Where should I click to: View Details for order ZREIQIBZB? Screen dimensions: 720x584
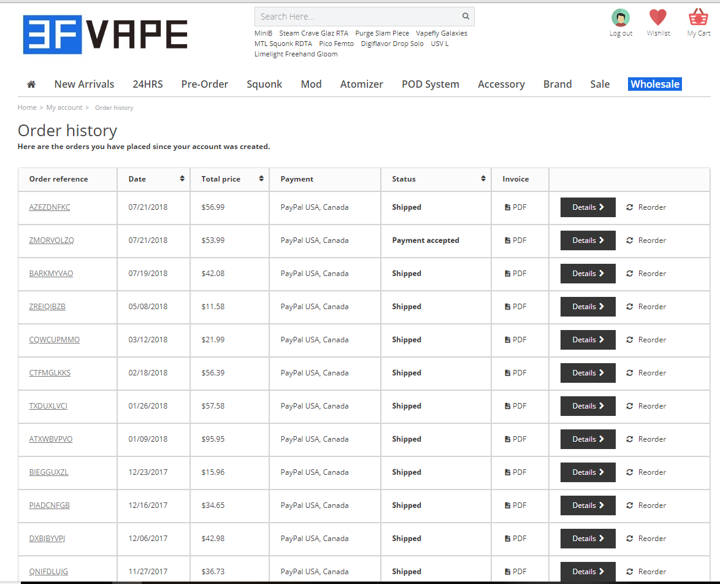588,307
